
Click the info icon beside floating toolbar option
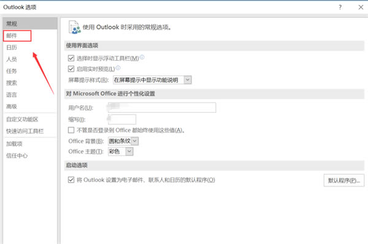142,57
